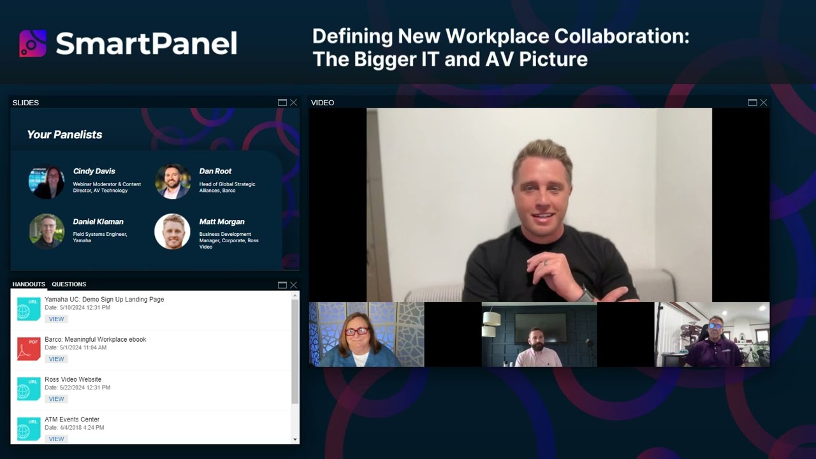Click the "Your Panelists" slide heading

[x=64, y=135]
